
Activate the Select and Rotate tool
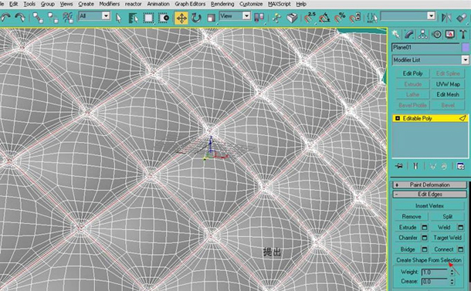point(196,18)
